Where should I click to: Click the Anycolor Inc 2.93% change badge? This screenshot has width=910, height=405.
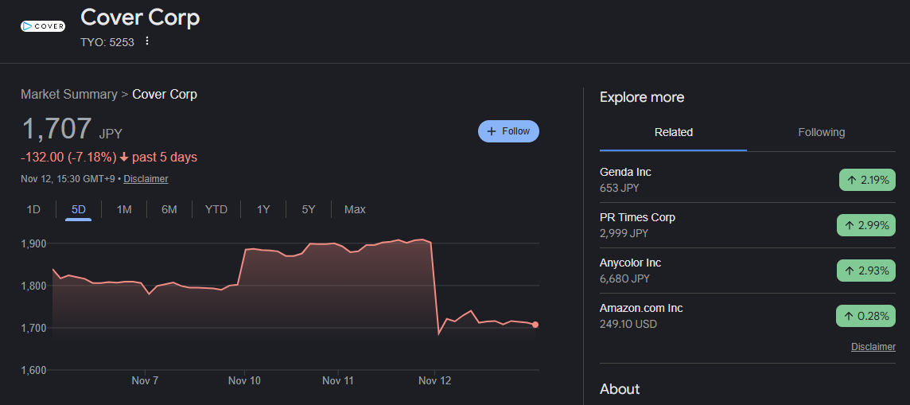(x=866, y=271)
